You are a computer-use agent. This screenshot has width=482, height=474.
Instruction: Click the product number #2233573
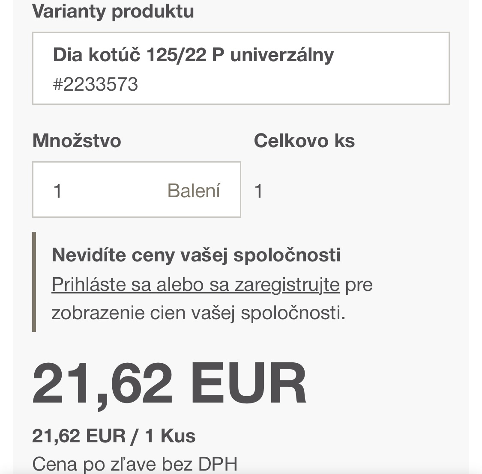pyautogui.click(x=95, y=84)
